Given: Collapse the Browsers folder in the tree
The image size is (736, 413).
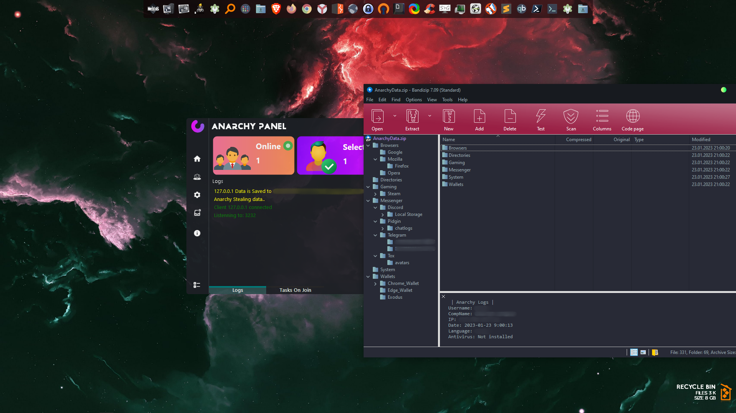Looking at the screenshot, I should click(368, 146).
